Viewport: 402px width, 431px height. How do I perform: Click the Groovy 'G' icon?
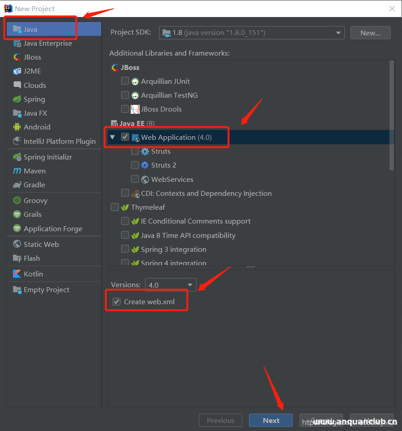point(17,200)
